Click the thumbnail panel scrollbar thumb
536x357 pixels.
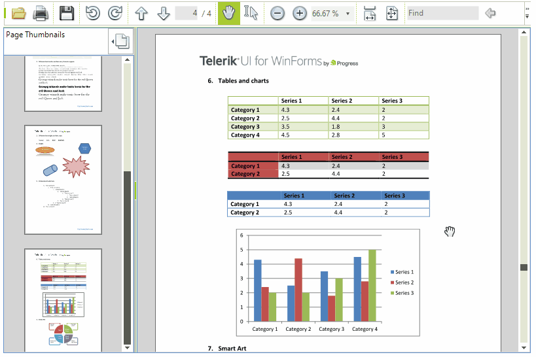(127, 258)
